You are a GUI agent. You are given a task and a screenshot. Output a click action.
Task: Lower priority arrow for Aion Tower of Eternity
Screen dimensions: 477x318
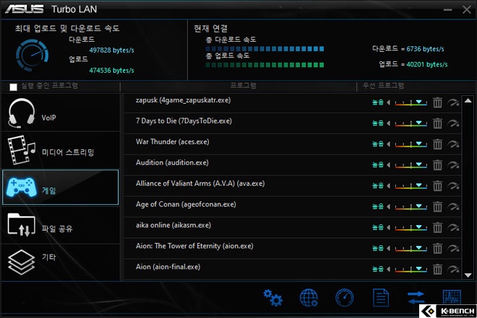[x=389, y=248]
